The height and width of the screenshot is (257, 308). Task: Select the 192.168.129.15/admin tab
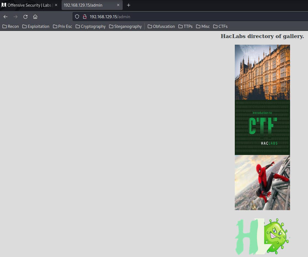(x=92, y=5)
